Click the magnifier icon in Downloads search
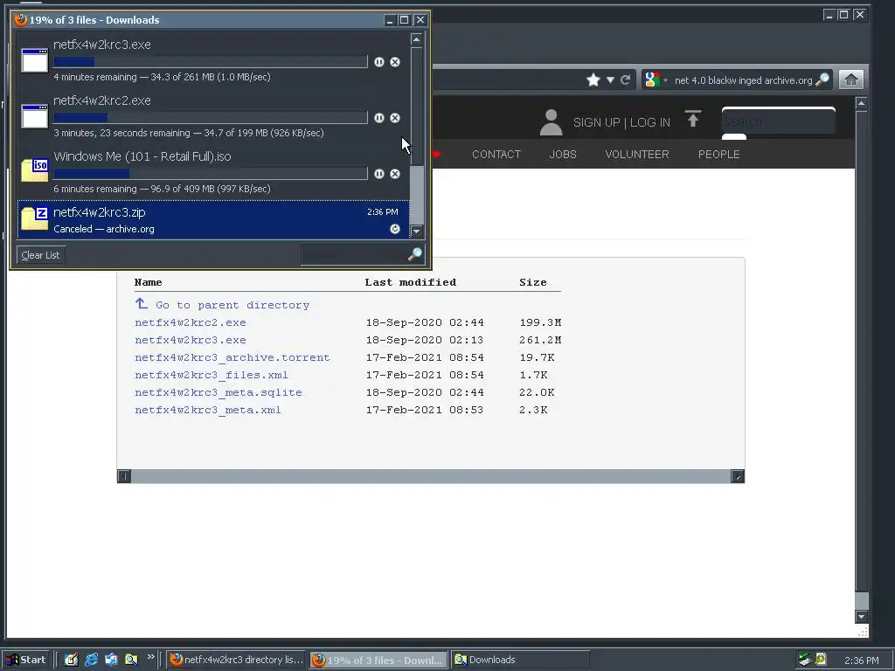The width and height of the screenshot is (895, 671). (415, 254)
